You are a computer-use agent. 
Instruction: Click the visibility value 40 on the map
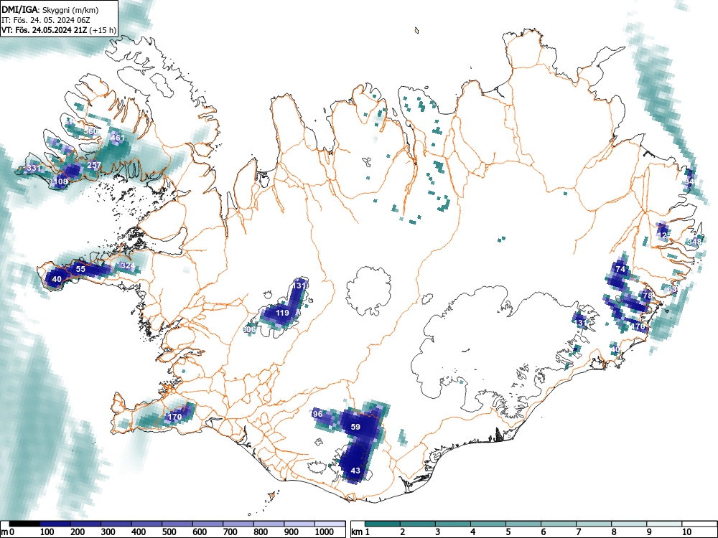pos(57,279)
